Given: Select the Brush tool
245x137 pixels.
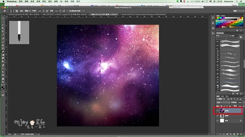Looking at the screenshot, I should (3, 42).
